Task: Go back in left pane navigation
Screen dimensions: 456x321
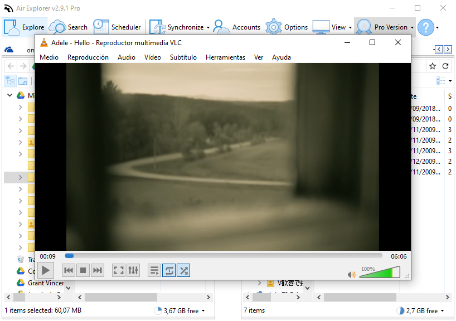Action: (x=11, y=66)
